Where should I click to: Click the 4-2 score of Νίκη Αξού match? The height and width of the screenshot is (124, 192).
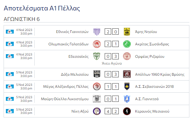112,111
